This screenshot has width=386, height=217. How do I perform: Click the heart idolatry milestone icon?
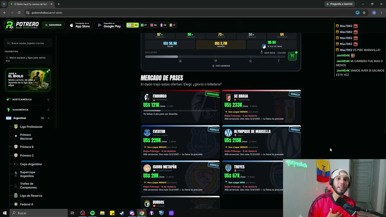pos(215,61)
